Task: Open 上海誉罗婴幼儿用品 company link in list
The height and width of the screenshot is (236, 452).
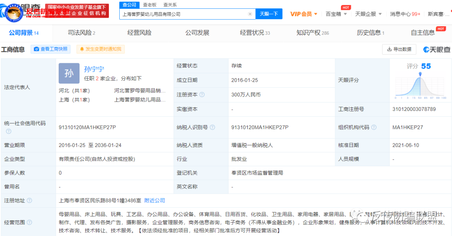Action: [x=140, y=100]
